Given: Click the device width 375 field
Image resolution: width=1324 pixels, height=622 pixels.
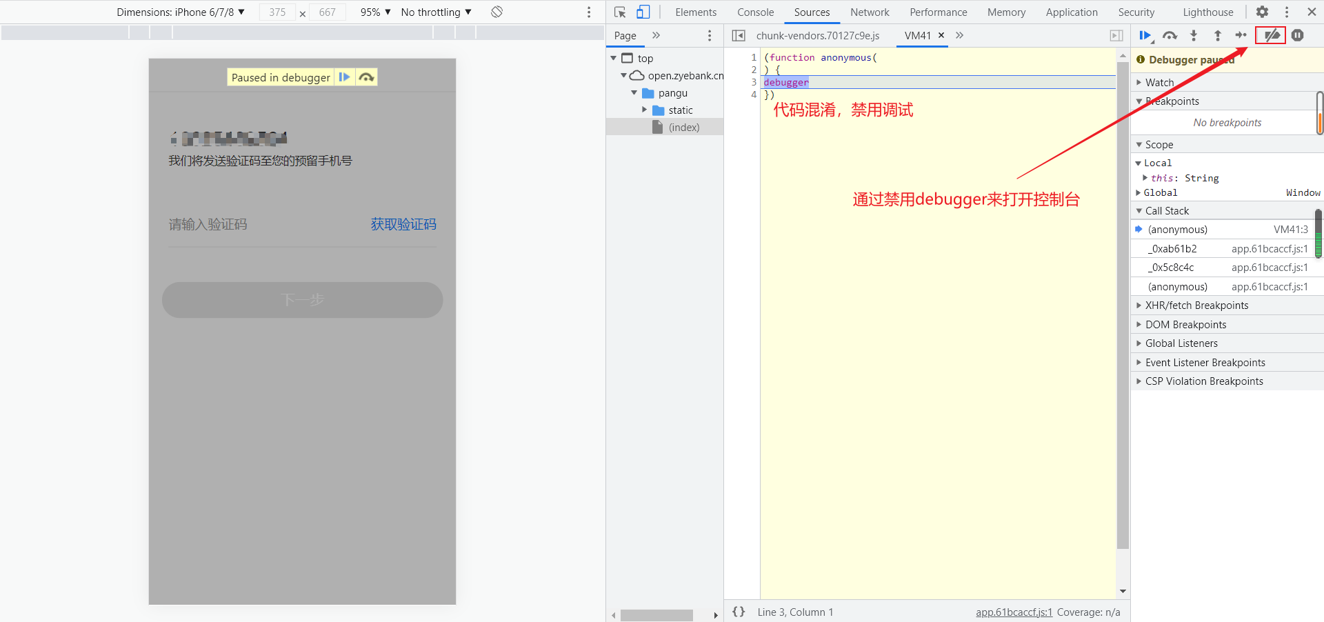Looking at the screenshot, I should point(277,12).
